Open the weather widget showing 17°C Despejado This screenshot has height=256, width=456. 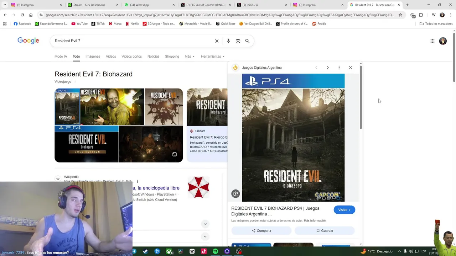click(376, 251)
